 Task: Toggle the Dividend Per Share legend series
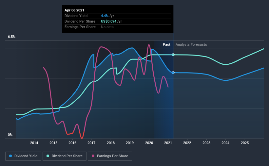point(65,156)
